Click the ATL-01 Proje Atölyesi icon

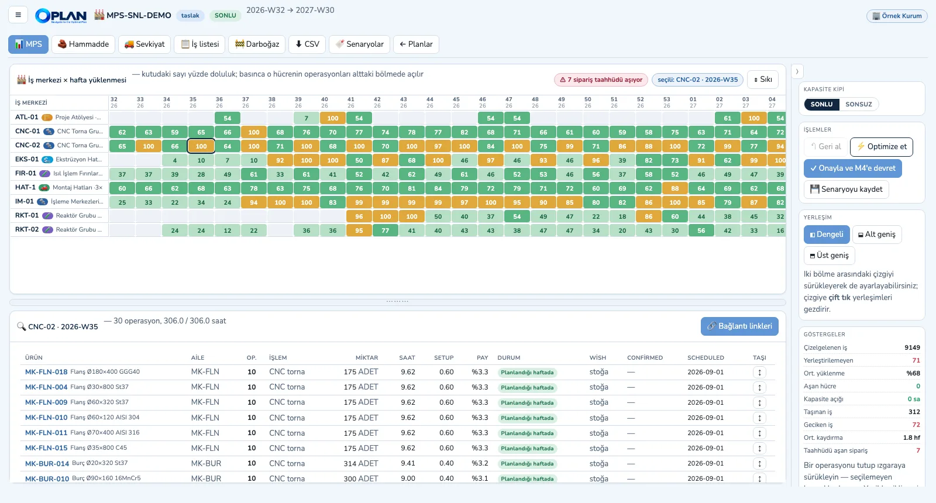47,117
